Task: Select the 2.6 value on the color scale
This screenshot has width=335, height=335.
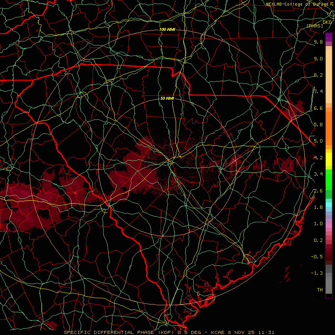Action: [318, 191]
